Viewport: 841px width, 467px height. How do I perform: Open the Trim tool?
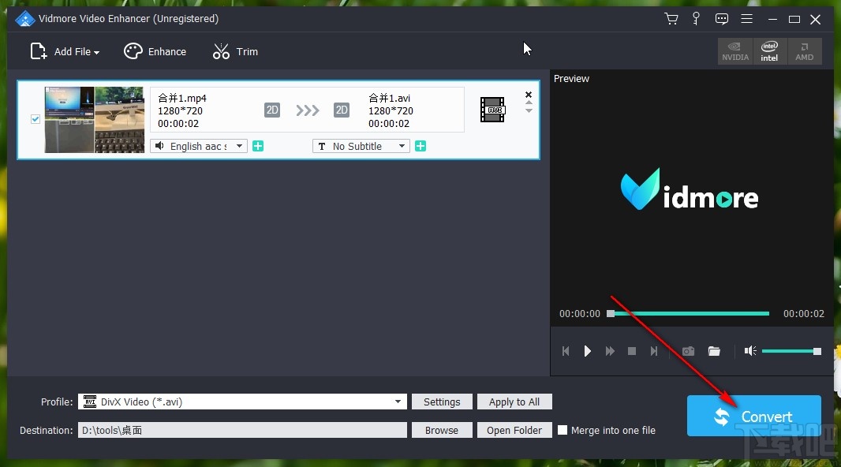pos(235,51)
